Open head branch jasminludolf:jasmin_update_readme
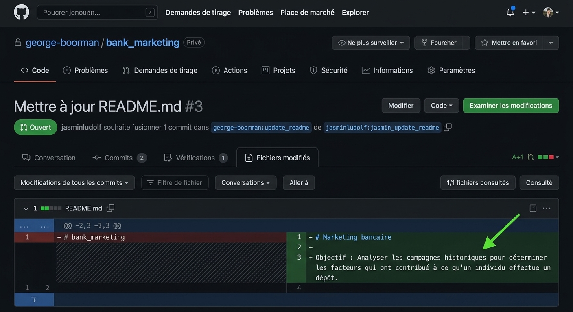573x312 pixels. (x=383, y=128)
